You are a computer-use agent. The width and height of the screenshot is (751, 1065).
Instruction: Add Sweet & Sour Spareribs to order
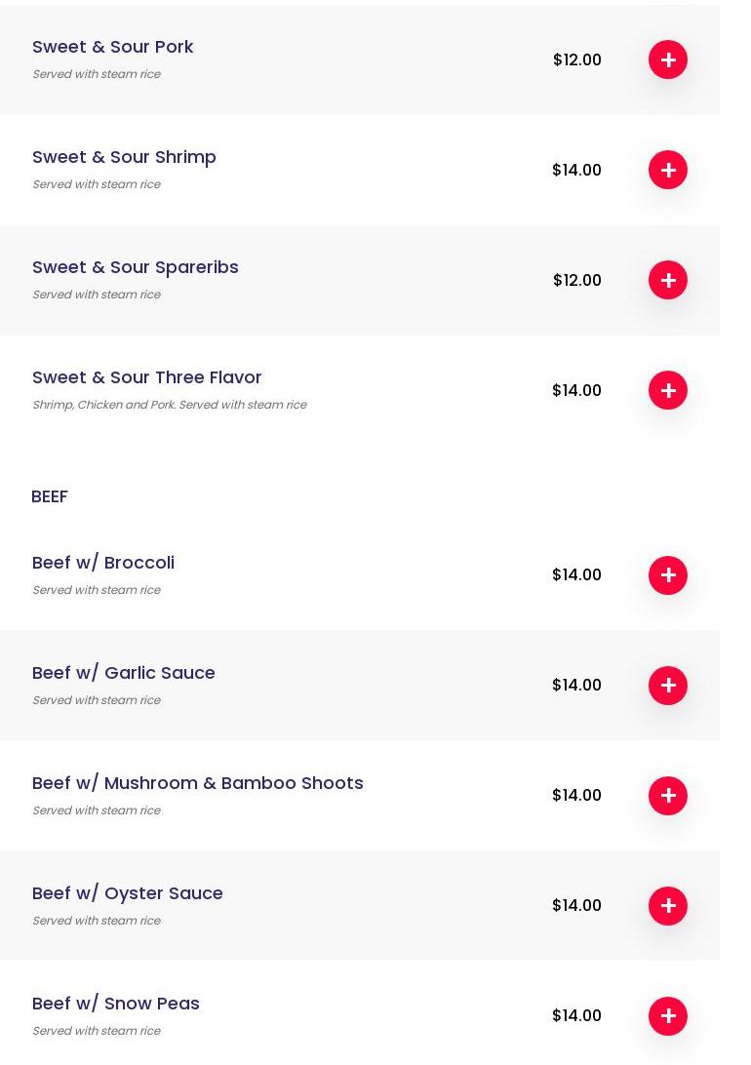tap(668, 280)
